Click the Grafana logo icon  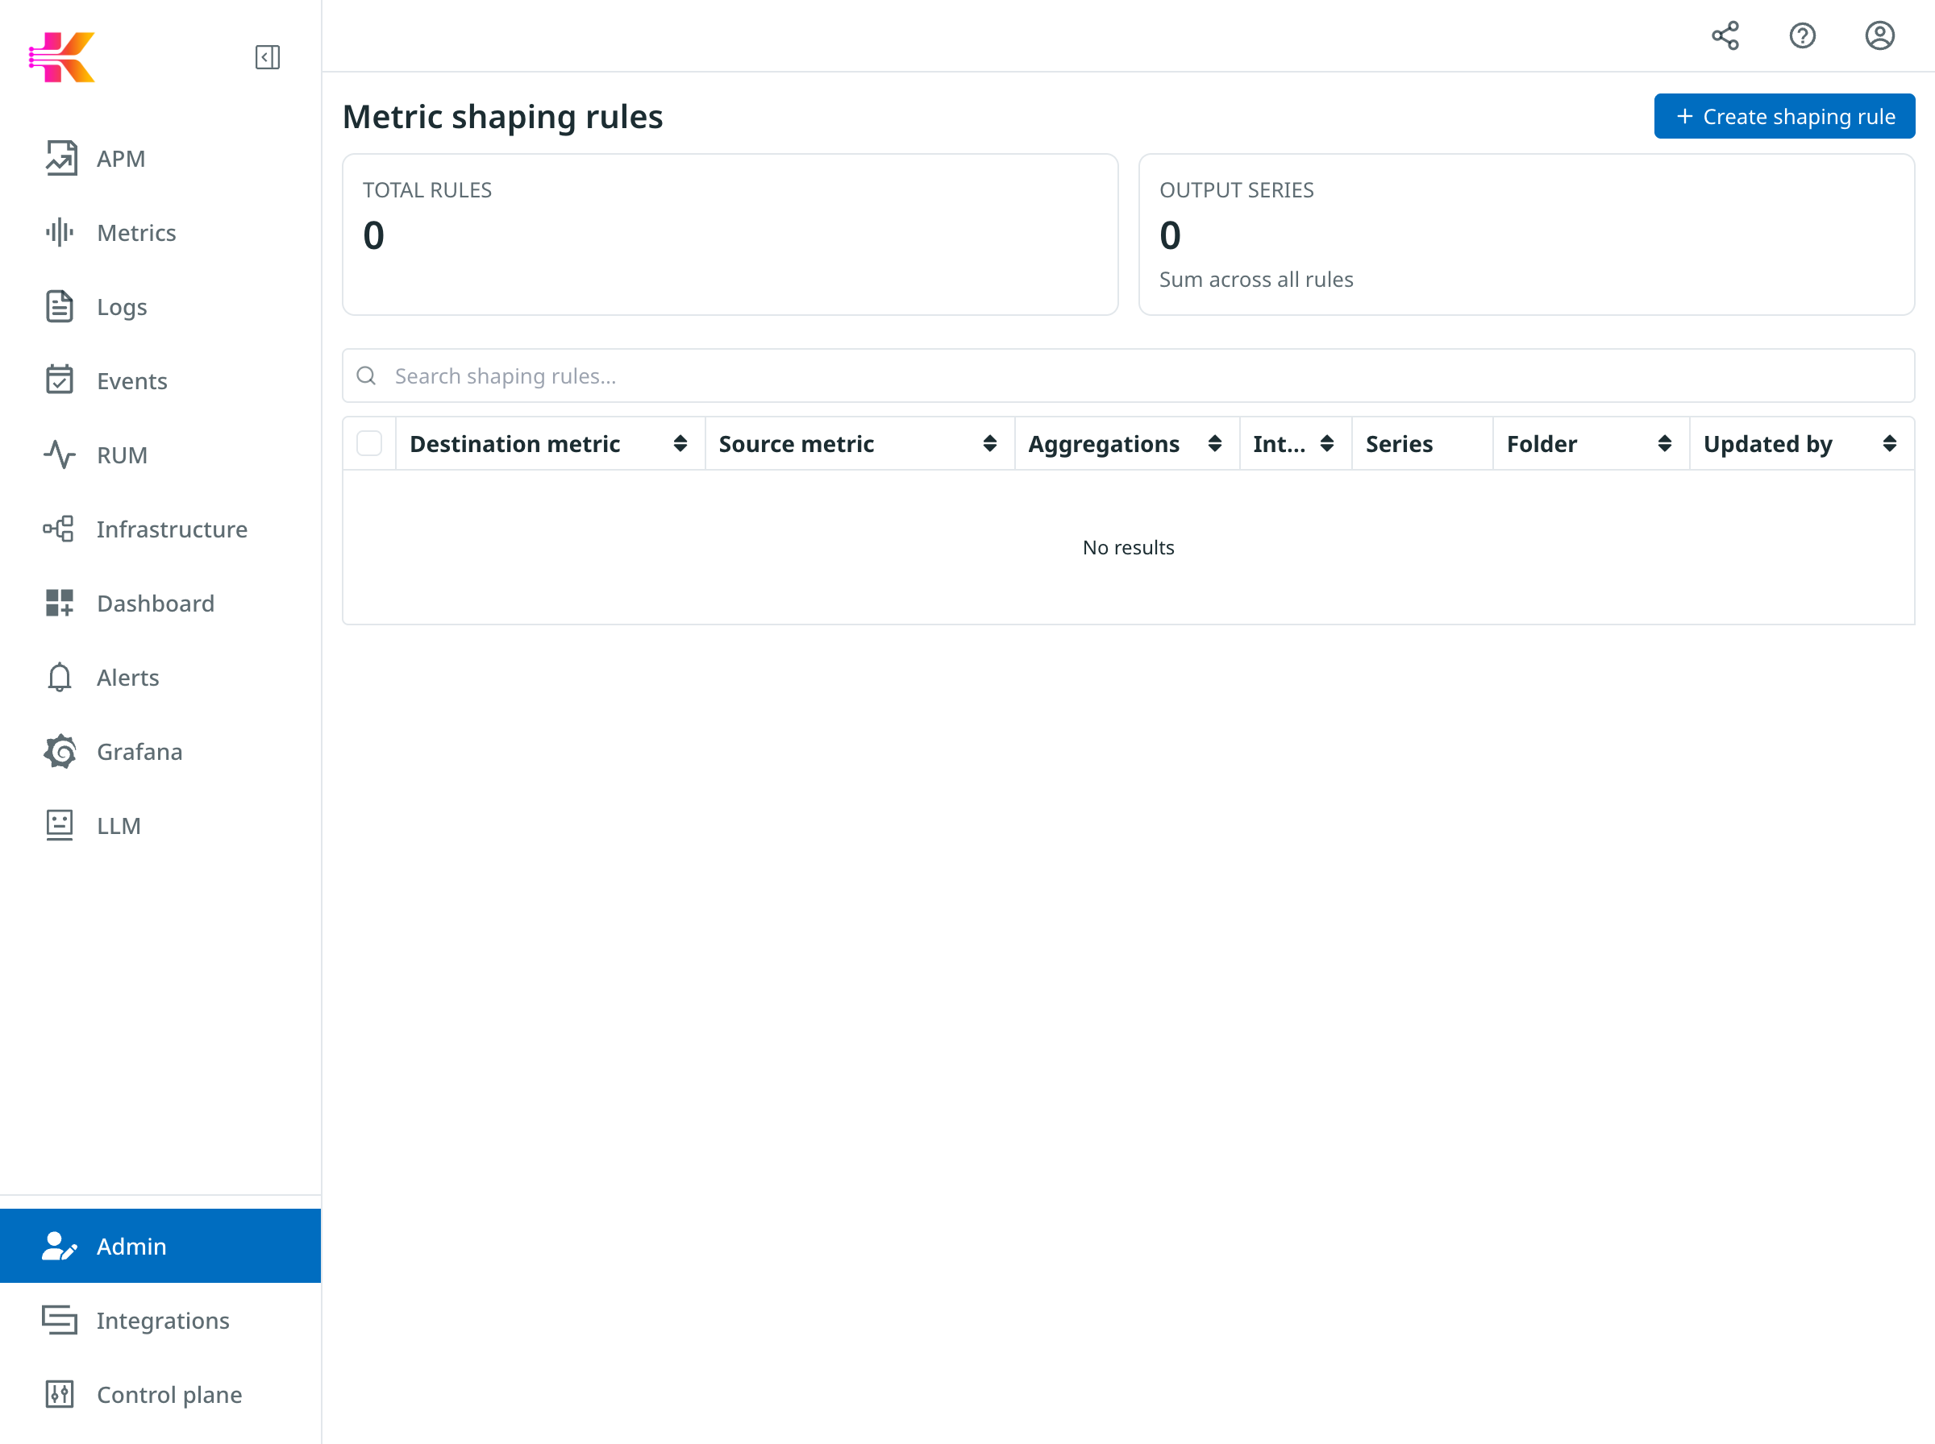tap(60, 752)
